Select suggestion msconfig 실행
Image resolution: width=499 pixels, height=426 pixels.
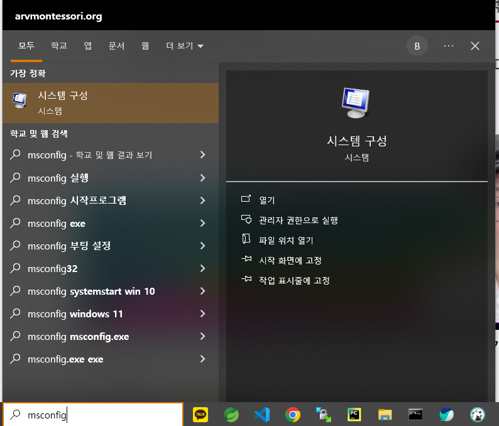coord(111,178)
